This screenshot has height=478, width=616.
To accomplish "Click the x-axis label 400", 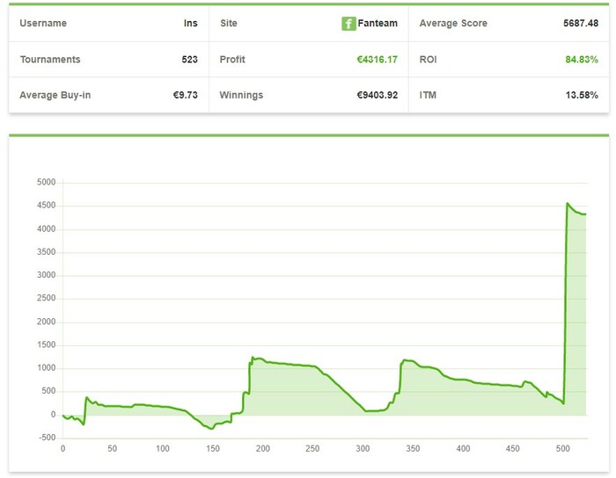I will [463, 448].
